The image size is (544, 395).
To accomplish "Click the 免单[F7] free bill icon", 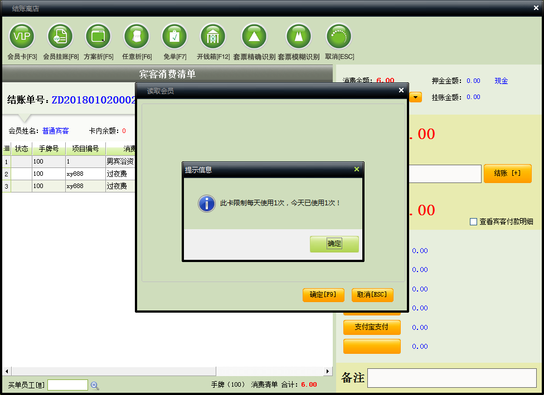I will pyautogui.click(x=174, y=37).
